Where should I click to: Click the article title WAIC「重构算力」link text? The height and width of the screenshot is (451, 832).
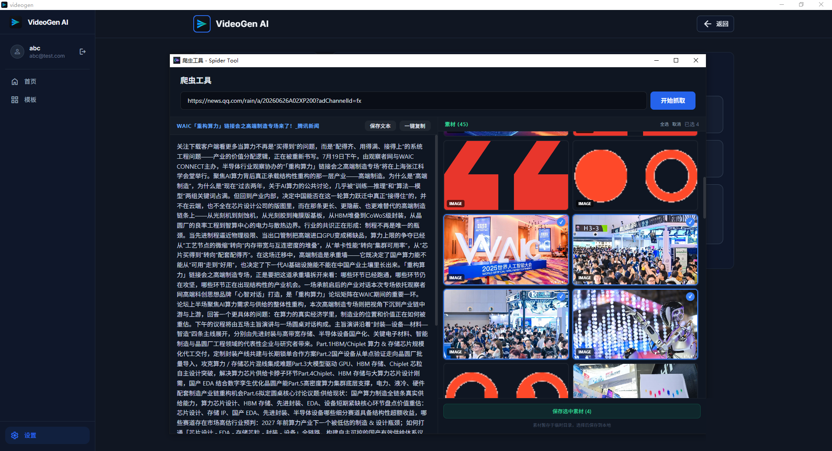pos(248,126)
